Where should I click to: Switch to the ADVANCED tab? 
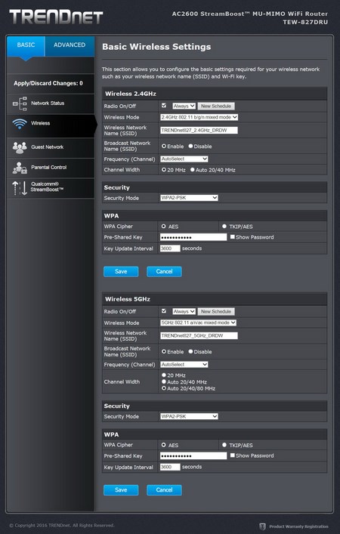pyautogui.click(x=70, y=45)
